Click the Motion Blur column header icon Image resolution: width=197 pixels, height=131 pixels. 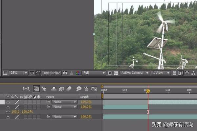tap(30, 97)
